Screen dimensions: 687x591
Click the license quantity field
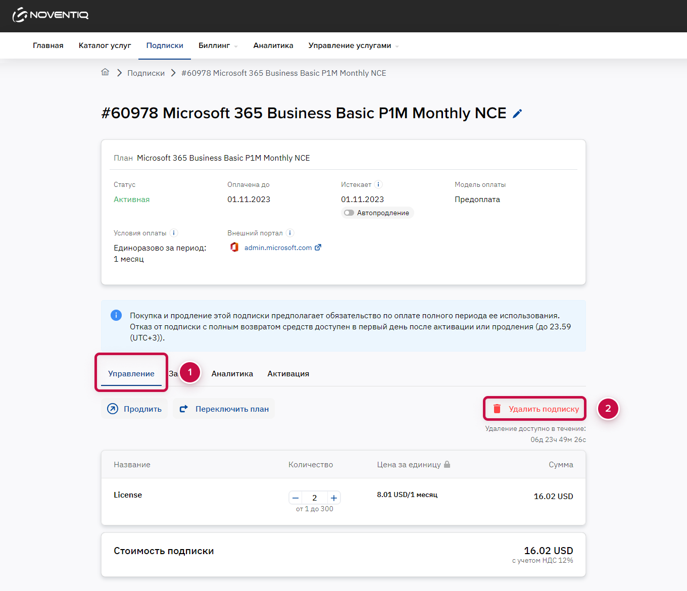click(315, 498)
